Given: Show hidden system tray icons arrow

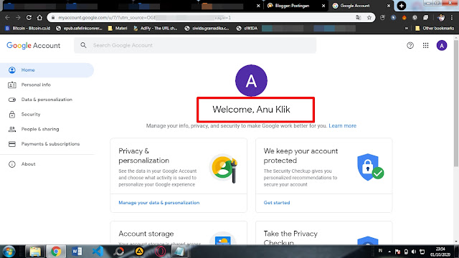Looking at the screenshot, I should click(x=389, y=252).
